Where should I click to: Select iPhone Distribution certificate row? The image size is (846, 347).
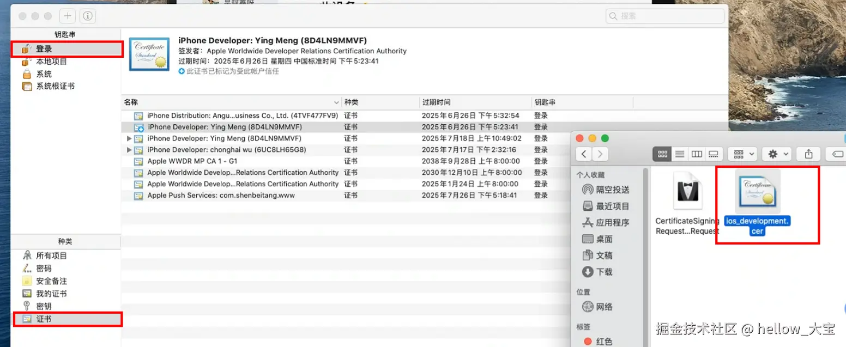346,115
